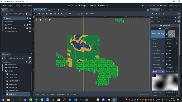
Task: Lock the selected node
Action: tap(78, 14)
